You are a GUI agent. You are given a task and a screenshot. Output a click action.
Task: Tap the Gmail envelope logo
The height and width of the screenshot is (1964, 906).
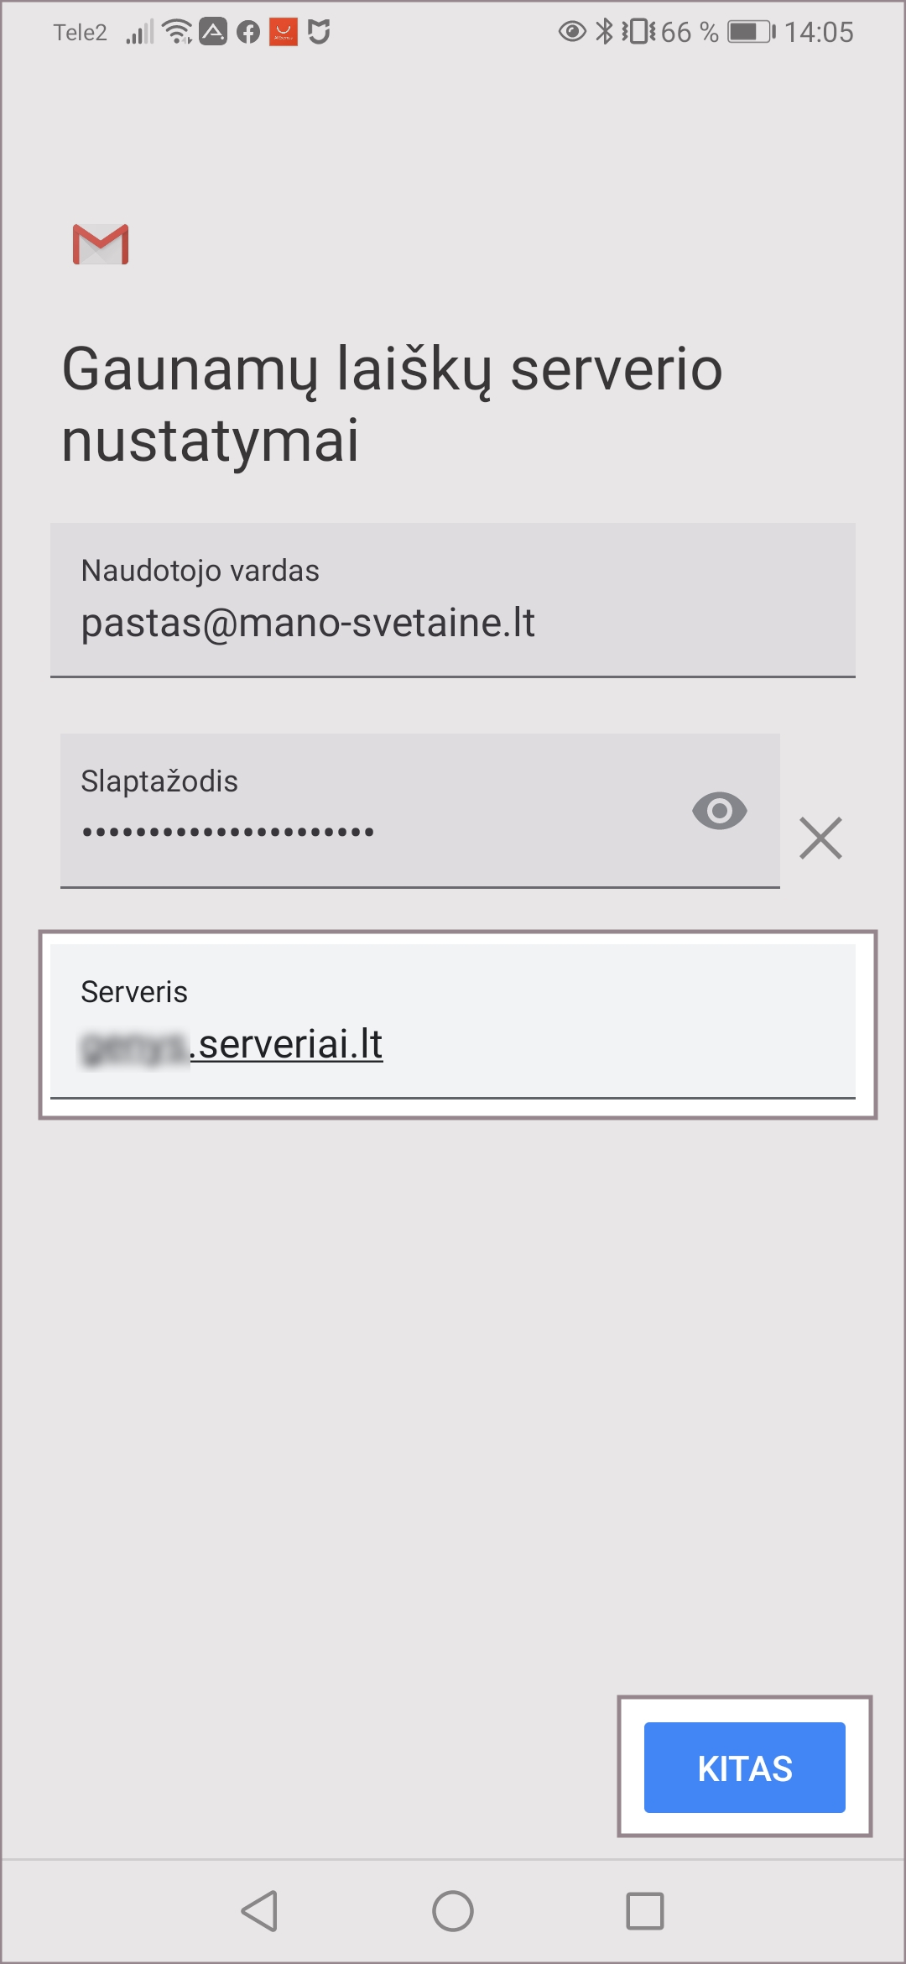[x=101, y=244]
